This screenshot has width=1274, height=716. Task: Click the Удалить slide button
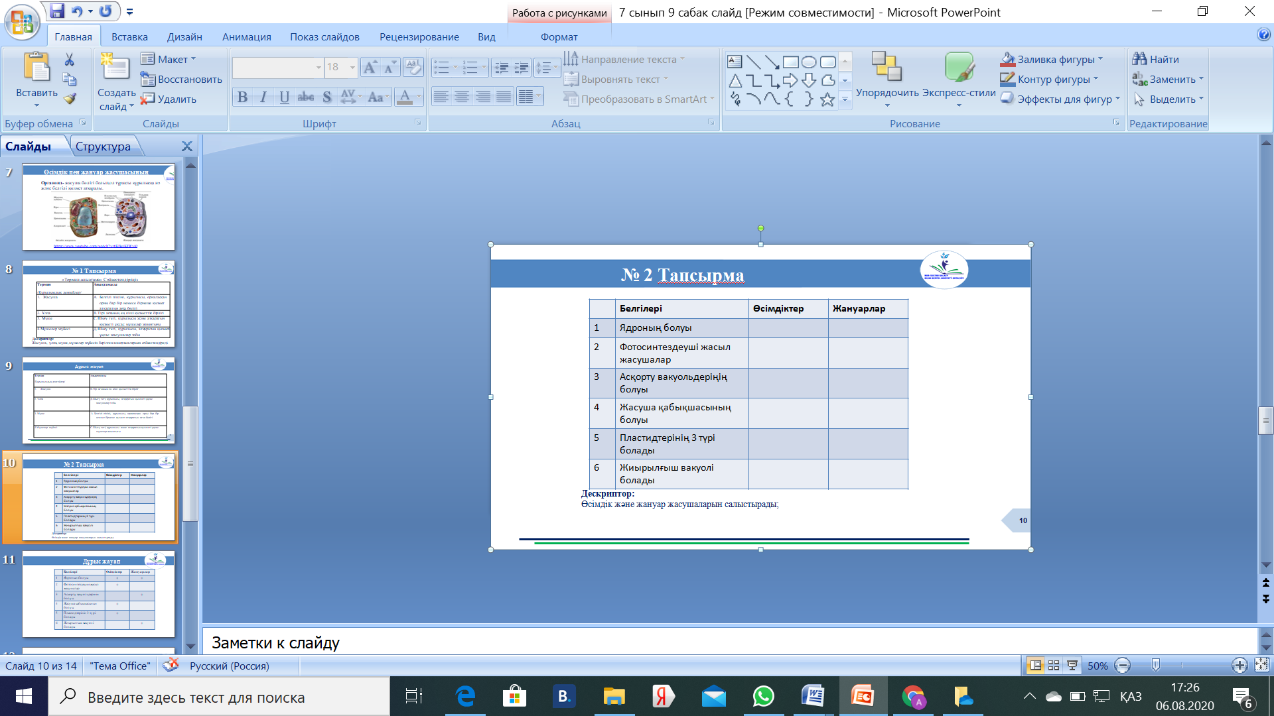click(x=168, y=99)
